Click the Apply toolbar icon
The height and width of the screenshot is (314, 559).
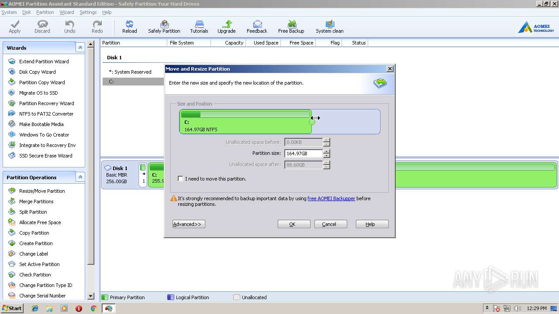tap(15, 27)
